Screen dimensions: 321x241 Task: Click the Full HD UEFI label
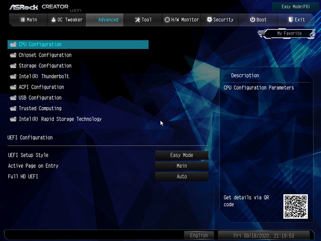tap(23, 176)
